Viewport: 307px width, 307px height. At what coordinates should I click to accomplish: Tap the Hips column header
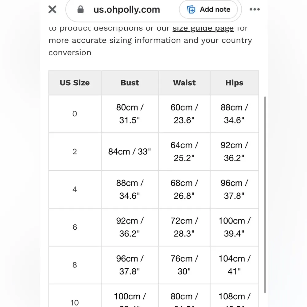pos(234,83)
